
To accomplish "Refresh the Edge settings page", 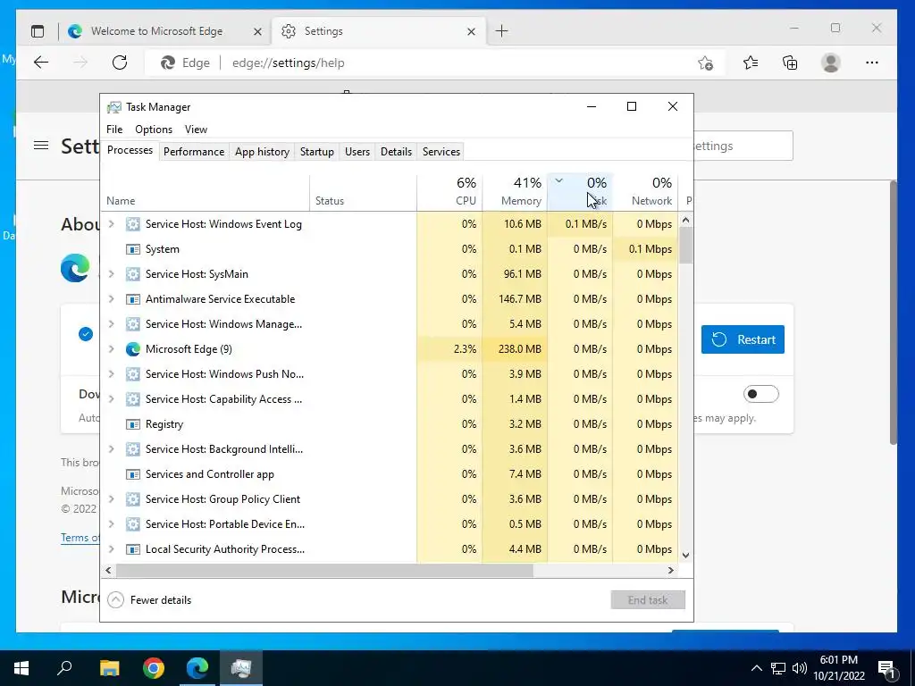I will pyautogui.click(x=120, y=63).
